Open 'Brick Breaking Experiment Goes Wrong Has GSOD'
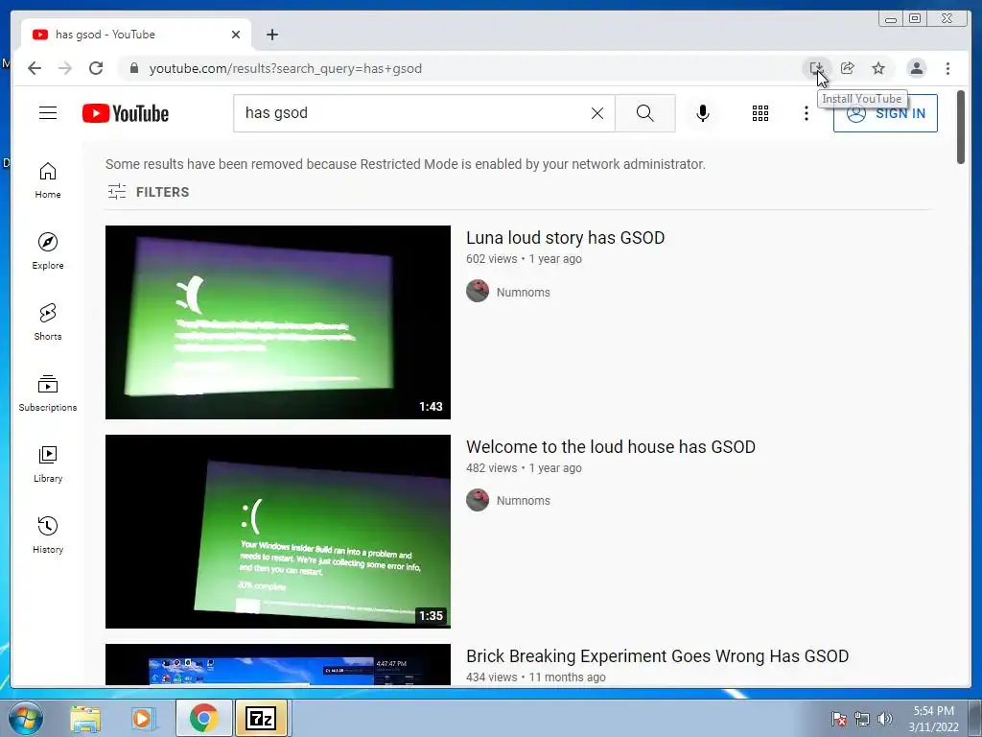Viewport: 982px width, 737px height. click(657, 656)
